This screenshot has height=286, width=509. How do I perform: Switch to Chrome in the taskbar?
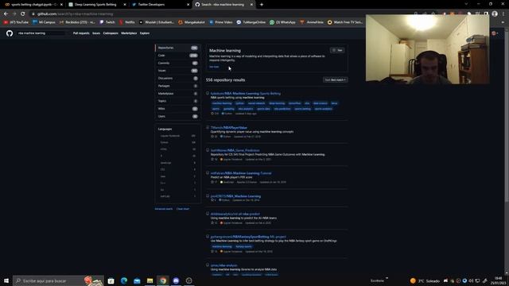point(163,280)
